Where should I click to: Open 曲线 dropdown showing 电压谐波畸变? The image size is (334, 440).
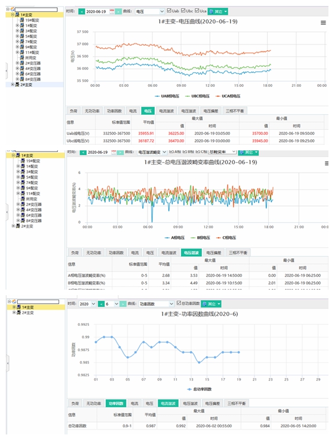click(x=153, y=152)
